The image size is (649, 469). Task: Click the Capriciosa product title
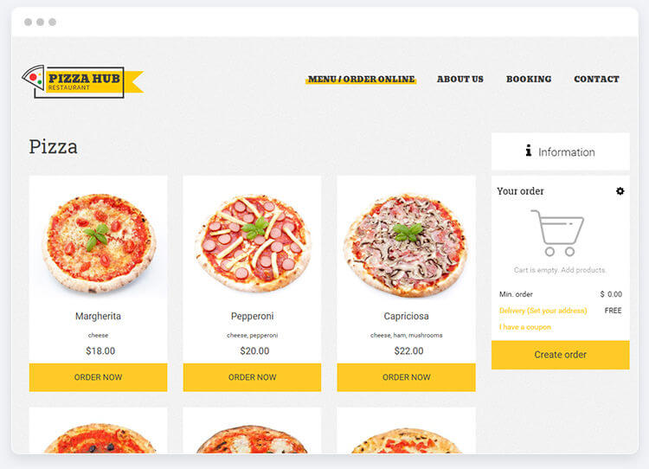[406, 316]
